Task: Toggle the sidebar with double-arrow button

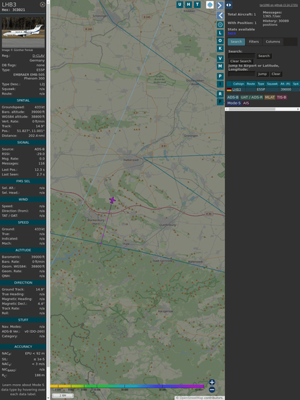Action: coord(229,5)
